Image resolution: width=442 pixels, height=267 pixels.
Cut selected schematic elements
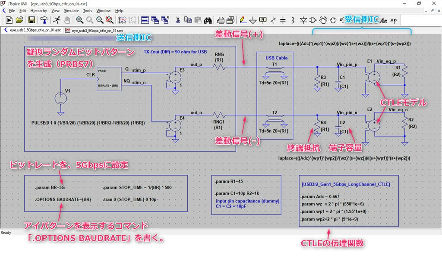pyautogui.click(x=178, y=19)
